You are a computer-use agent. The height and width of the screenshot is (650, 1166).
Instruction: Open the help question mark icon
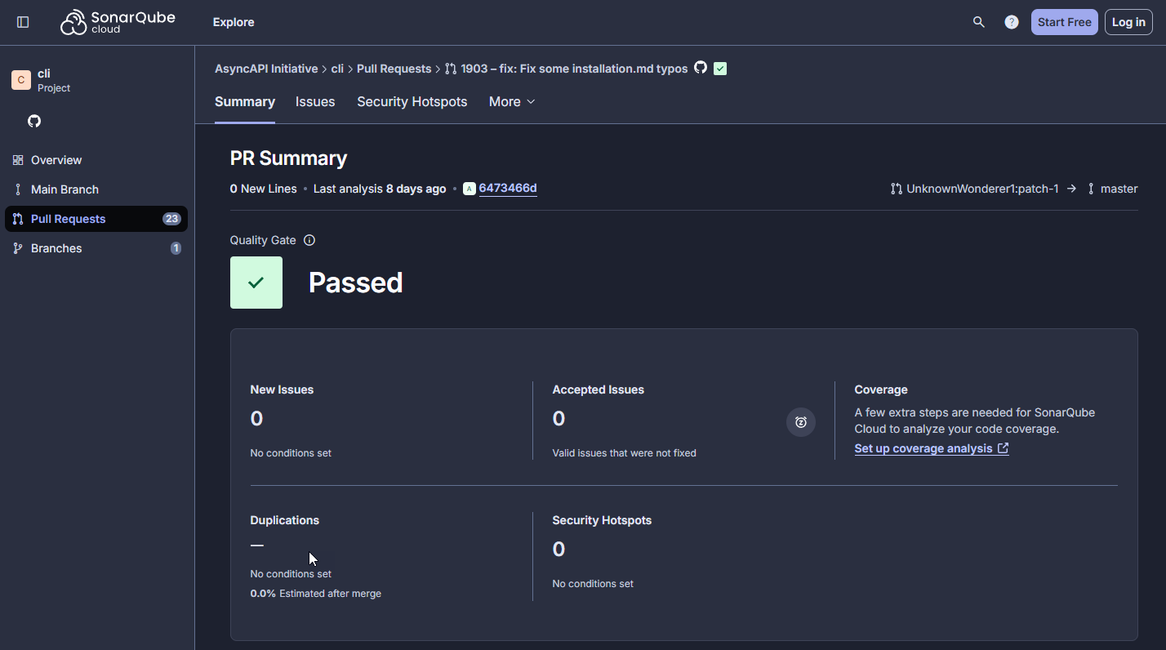[x=1012, y=22]
